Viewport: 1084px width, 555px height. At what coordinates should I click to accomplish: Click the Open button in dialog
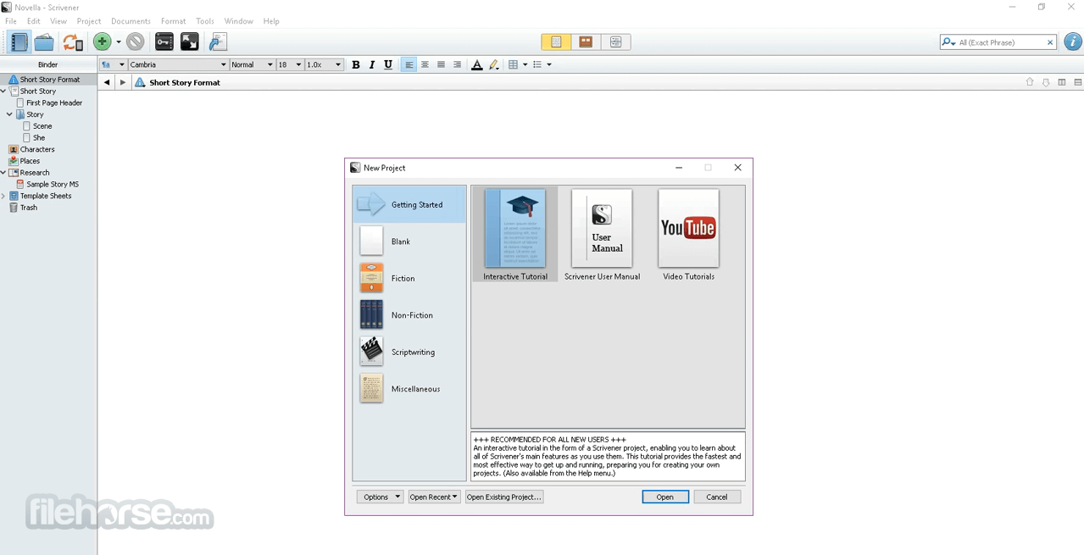click(x=664, y=497)
